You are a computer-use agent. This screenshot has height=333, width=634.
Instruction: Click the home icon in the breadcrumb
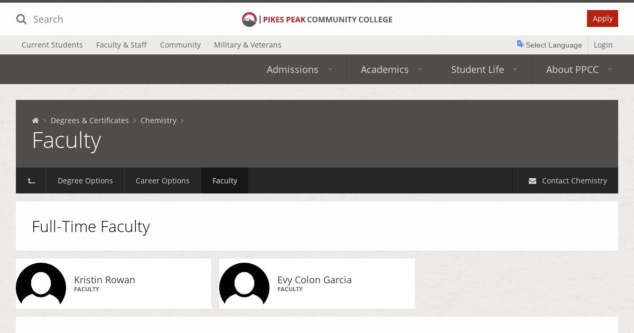(35, 121)
